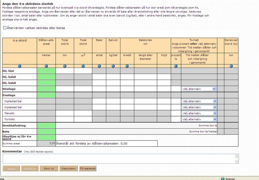Focus the 'Utnyttjas ej för 4:e skörd' hektar field

pos(46,137)
